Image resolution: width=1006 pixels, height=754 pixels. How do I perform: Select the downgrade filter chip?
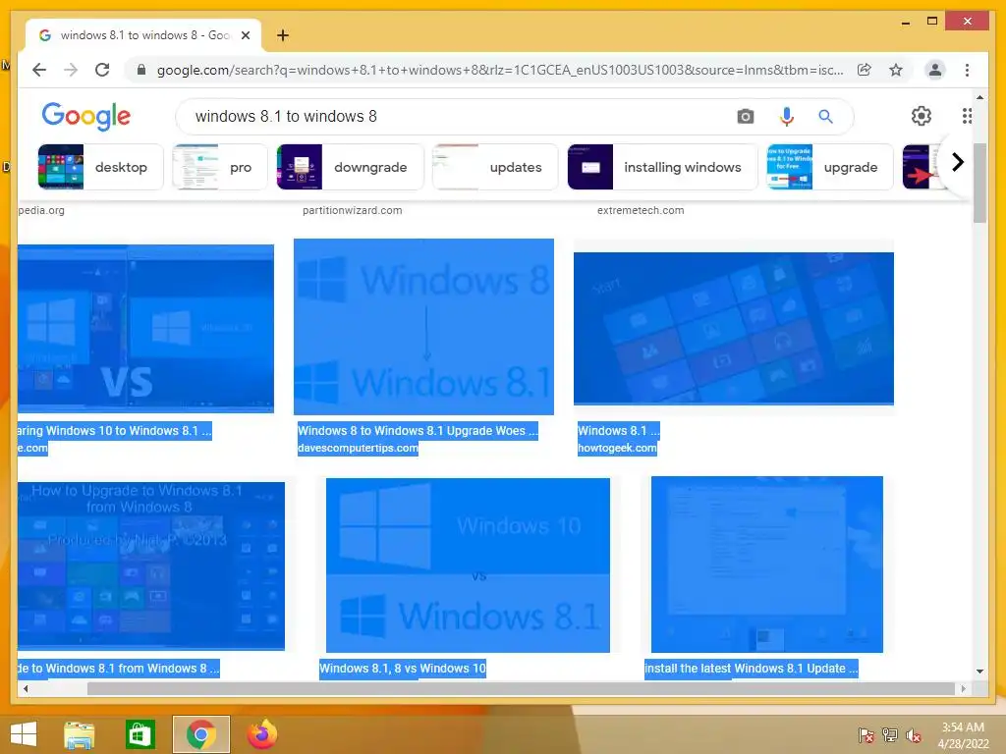(350, 167)
